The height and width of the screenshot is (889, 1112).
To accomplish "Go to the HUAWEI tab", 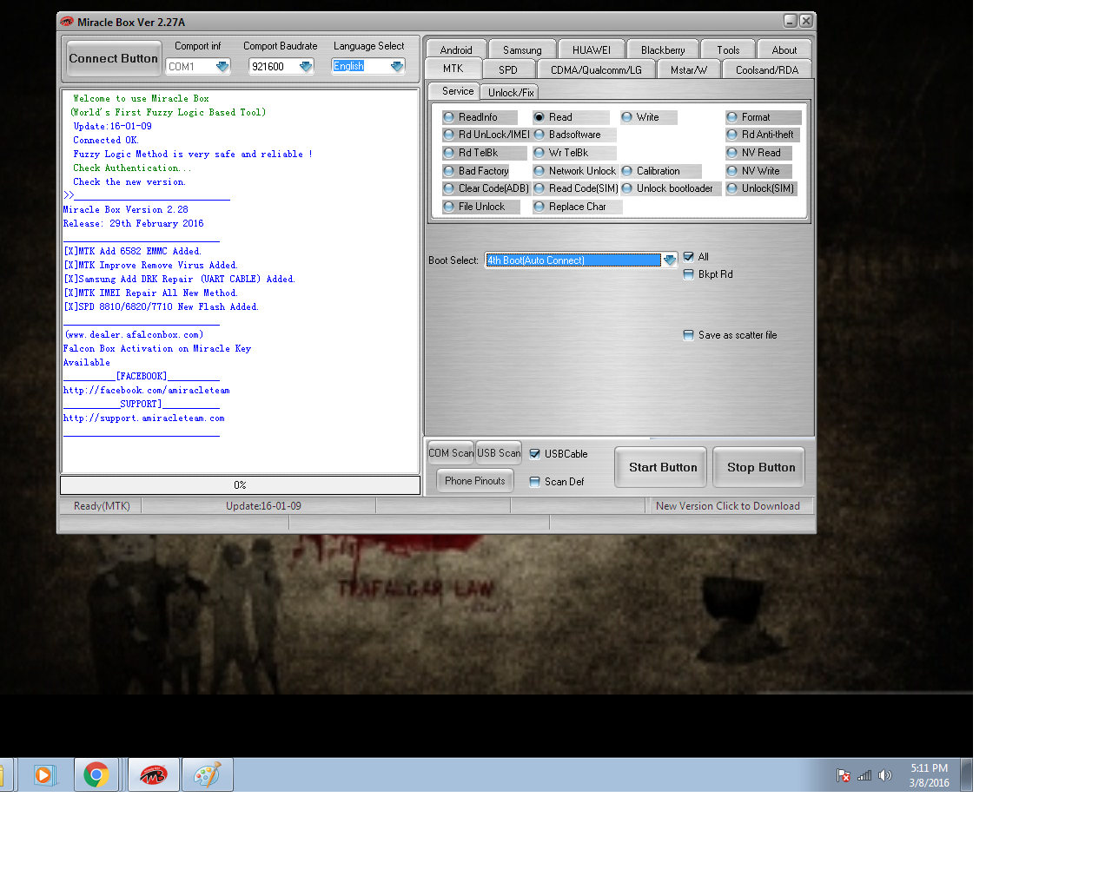I will click(592, 49).
